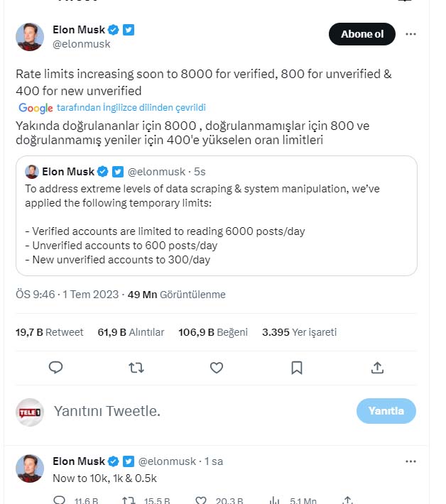Open the main tweet's three-dot more menu
The height and width of the screenshot is (504, 446).
(x=410, y=34)
